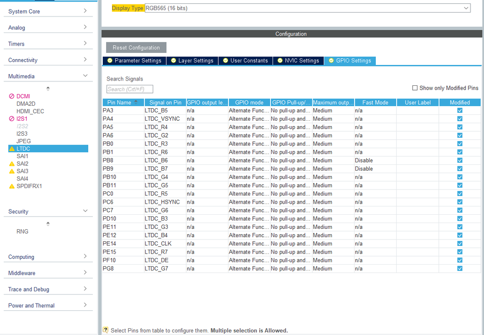Image resolution: width=484 pixels, height=335 pixels.
Task: Toggle Modified checkbox for PD10 row
Action: (460, 219)
